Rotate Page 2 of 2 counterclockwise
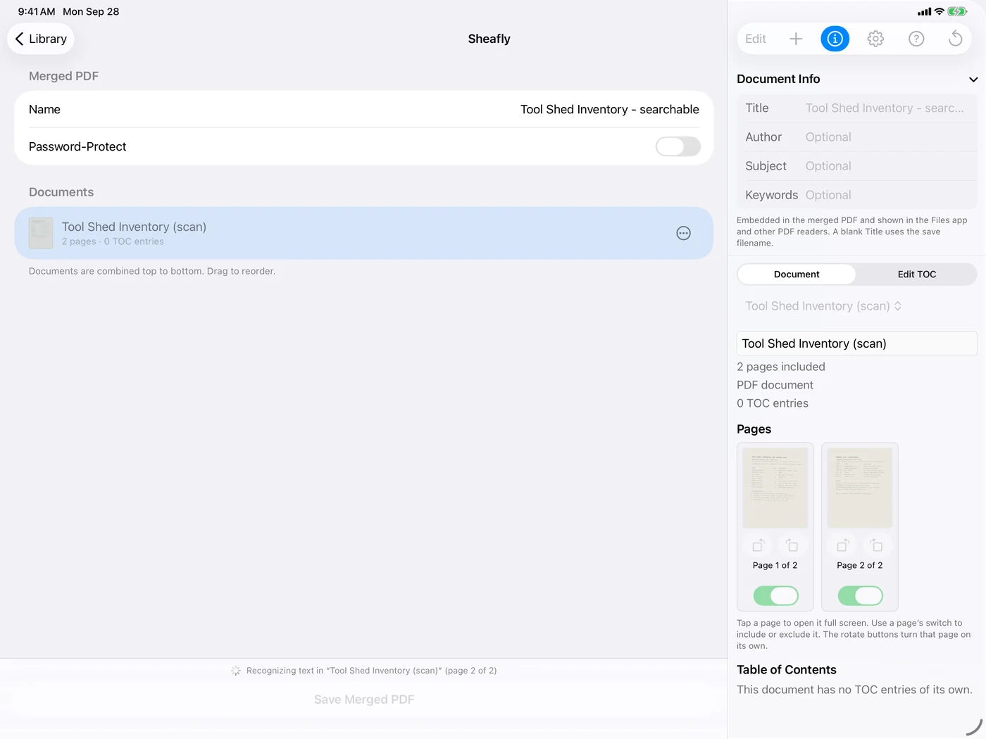The width and height of the screenshot is (986, 739). pos(843,545)
